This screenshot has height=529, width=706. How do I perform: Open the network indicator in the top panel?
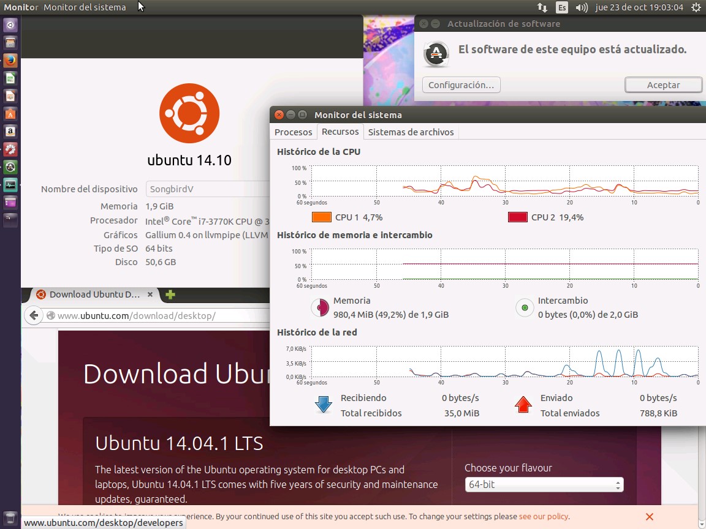click(542, 7)
